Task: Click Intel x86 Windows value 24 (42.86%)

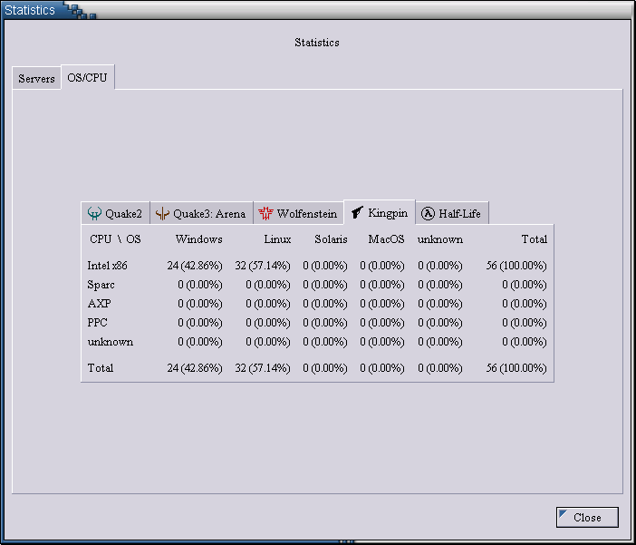Action: point(195,266)
